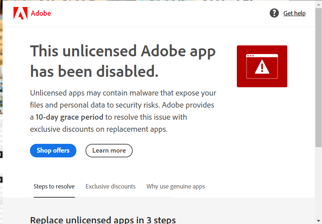Viewport: 322px width, 224px height.
Task: Click the Learn more button
Action: pyautogui.click(x=109, y=150)
